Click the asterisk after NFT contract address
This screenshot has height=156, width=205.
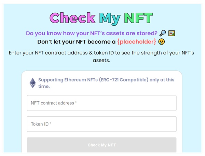pos(76,103)
